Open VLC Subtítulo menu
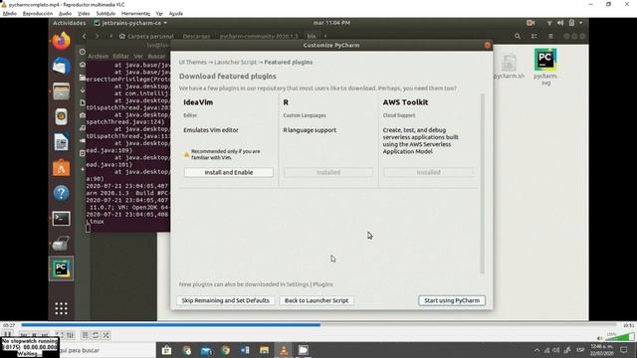Viewport: 637px width, 358px height. coord(106,13)
